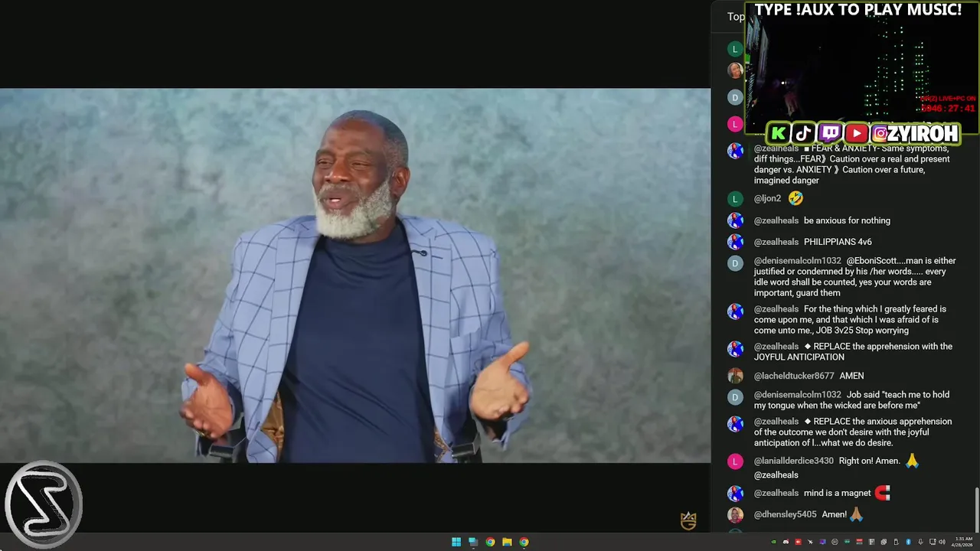Image resolution: width=980 pixels, height=551 pixels.
Task: Open Task View from the taskbar
Action: pyautogui.click(x=473, y=542)
